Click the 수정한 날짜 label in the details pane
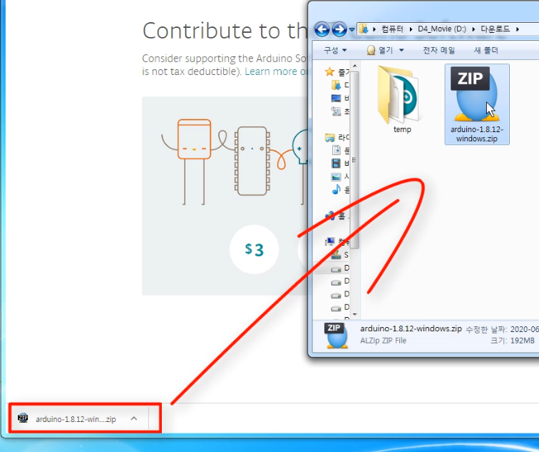 tap(486, 329)
